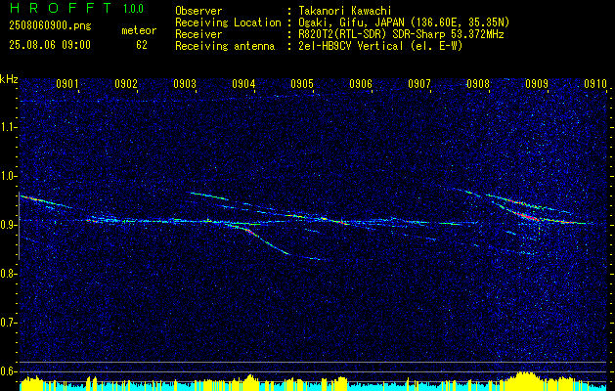Click the 0908 time marker
The image size is (615, 391).
pyautogui.click(x=478, y=84)
